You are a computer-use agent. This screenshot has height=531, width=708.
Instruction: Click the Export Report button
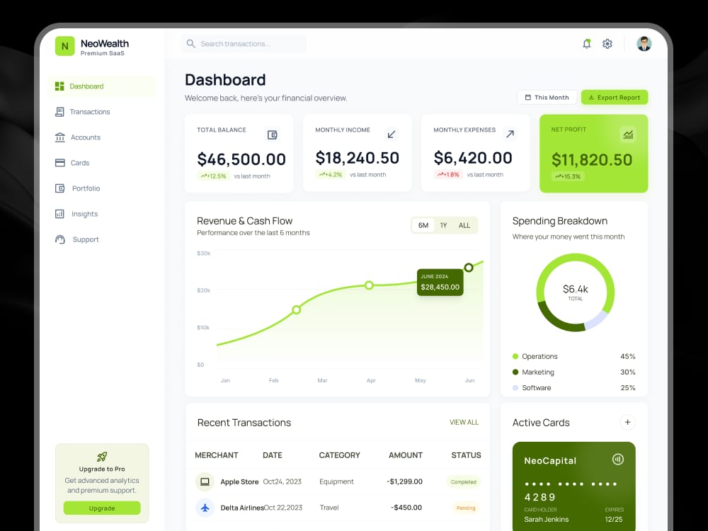click(614, 98)
